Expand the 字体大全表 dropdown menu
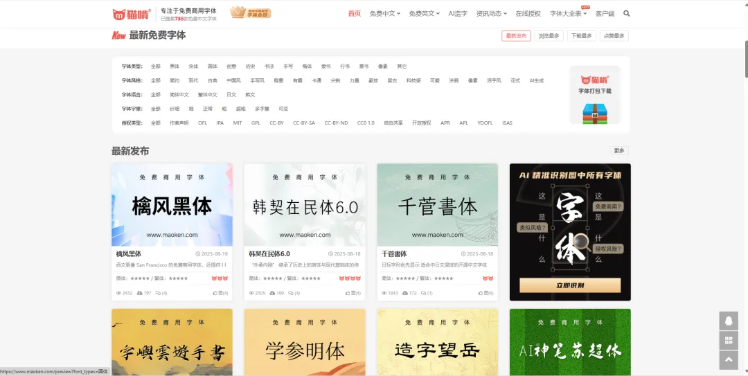Image resolution: width=748 pixels, height=376 pixels. tap(568, 14)
